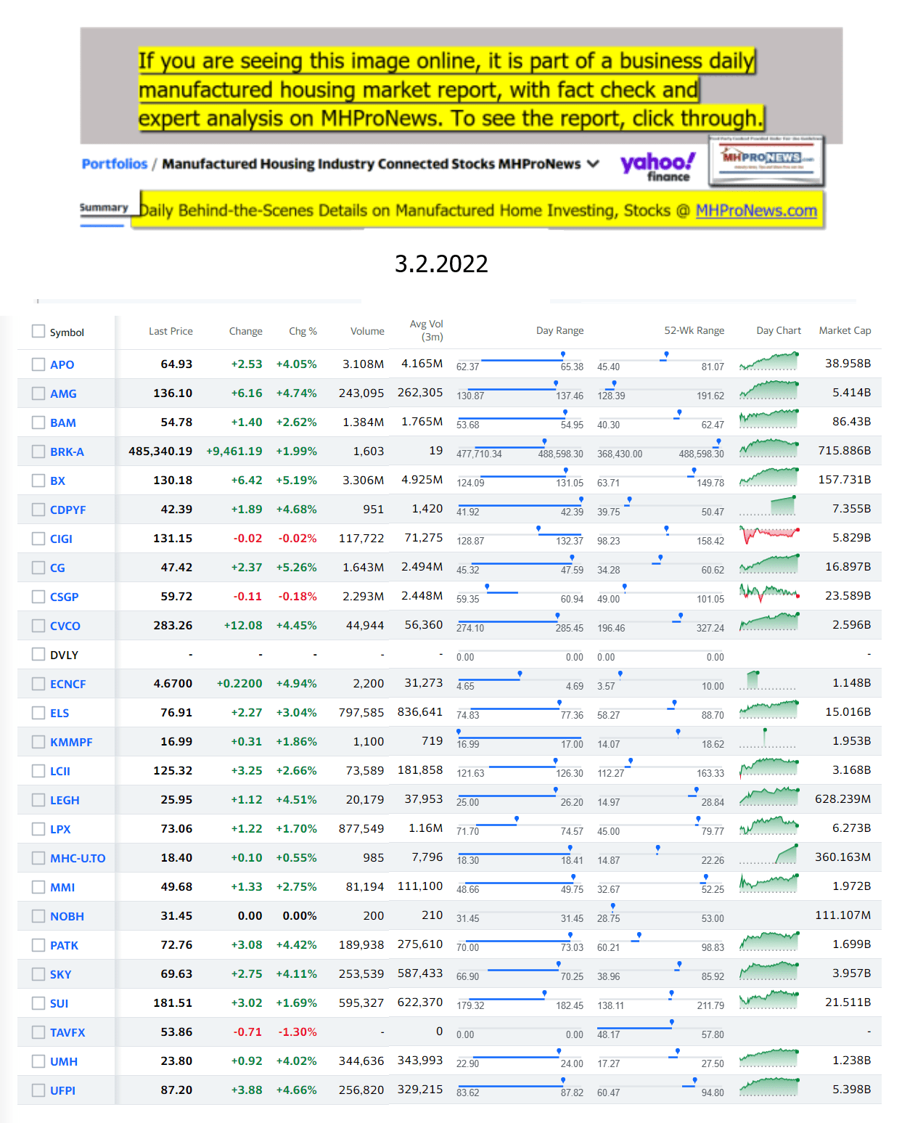Screen dimensions: 902x1123
Task: Open the MHC-U.TO ticker link
Action: click(78, 858)
